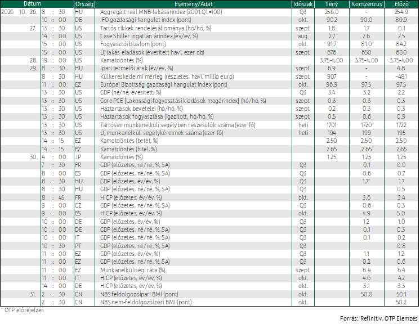Click the Konszenzus column header
This screenshot has height=324, width=420.
click(367, 4)
